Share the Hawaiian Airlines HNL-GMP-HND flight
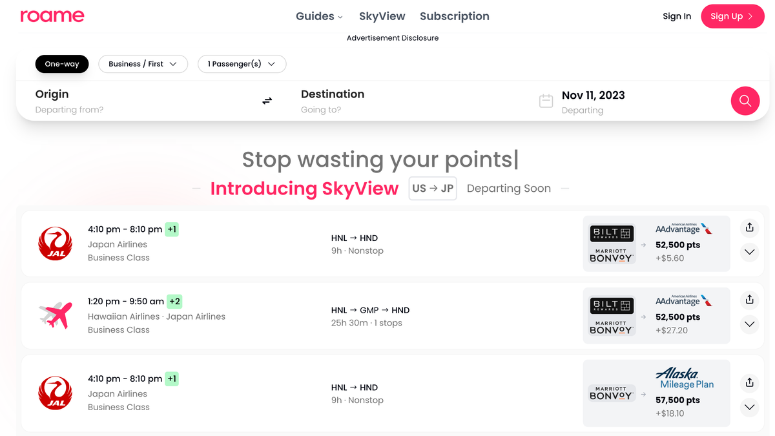 coord(749,300)
